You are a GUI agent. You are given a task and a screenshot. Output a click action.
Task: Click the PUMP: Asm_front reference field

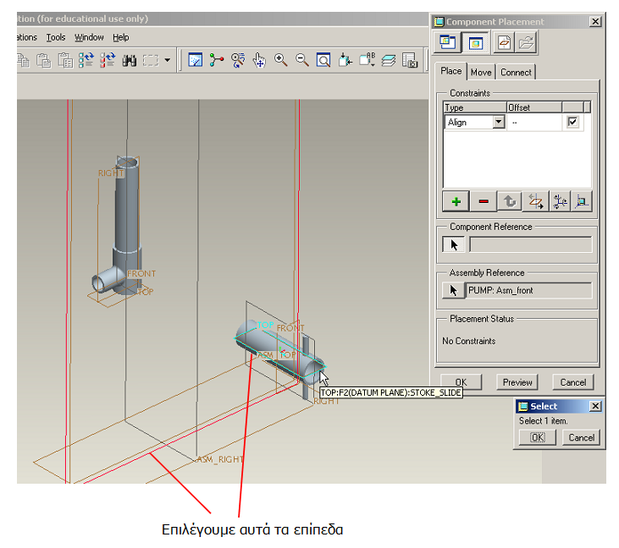(529, 291)
